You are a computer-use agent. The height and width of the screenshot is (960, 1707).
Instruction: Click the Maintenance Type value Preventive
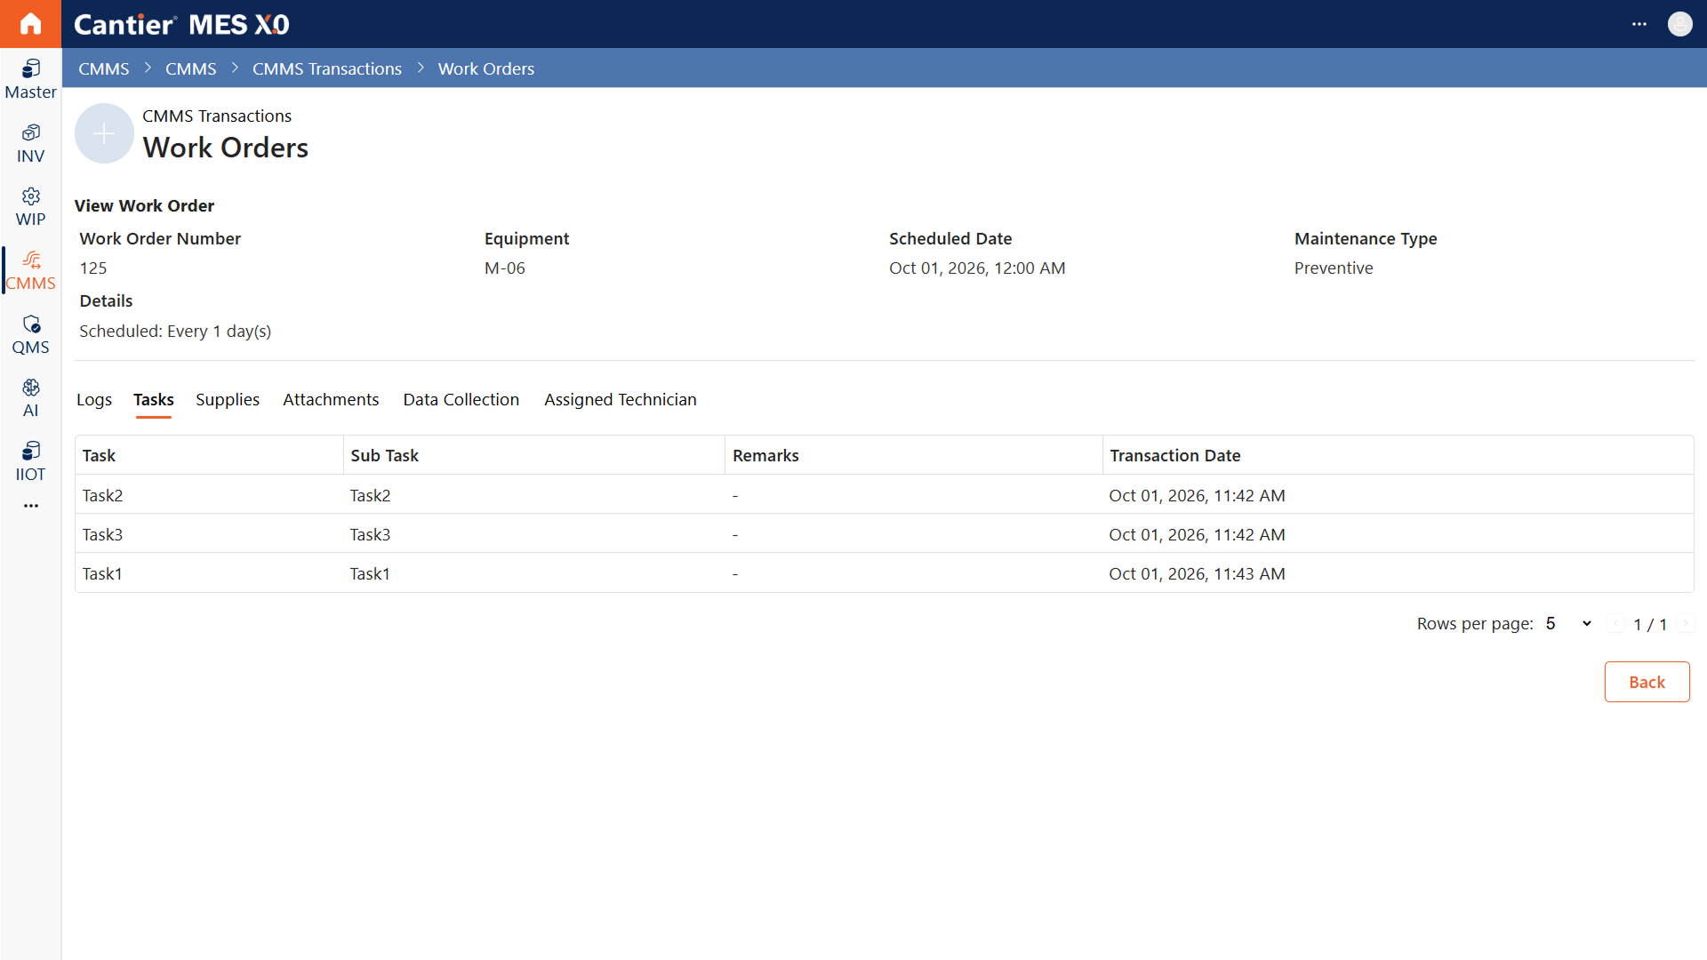click(1334, 268)
